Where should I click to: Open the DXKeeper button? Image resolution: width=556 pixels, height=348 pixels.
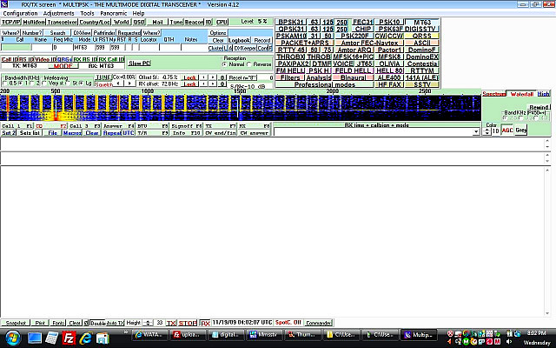point(245,48)
